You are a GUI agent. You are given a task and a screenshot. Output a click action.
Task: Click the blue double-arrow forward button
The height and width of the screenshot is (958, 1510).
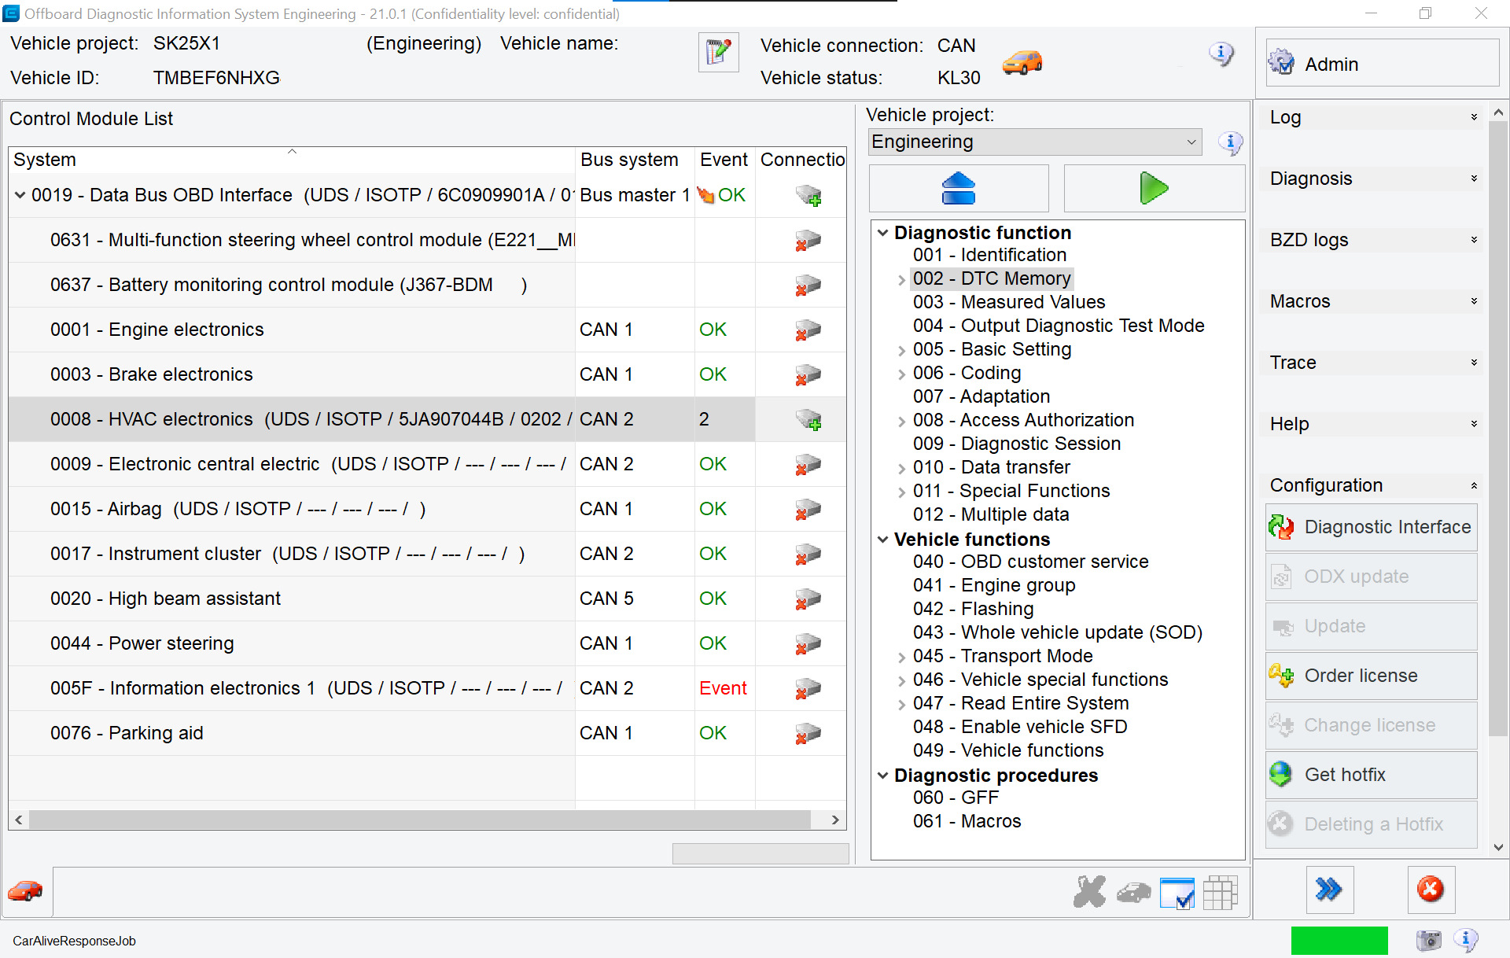tap(1329, 890)
